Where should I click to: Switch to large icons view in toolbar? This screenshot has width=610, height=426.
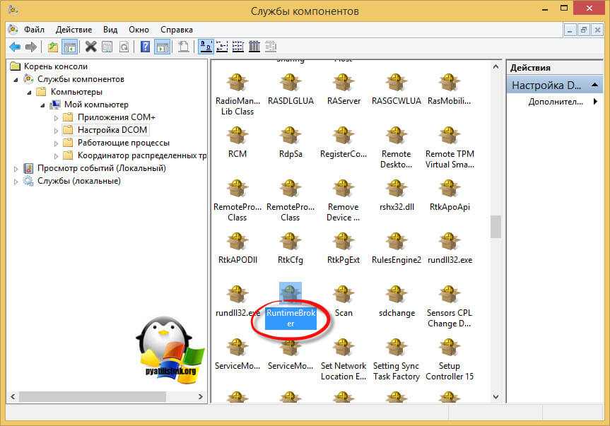tap(206, 47)
